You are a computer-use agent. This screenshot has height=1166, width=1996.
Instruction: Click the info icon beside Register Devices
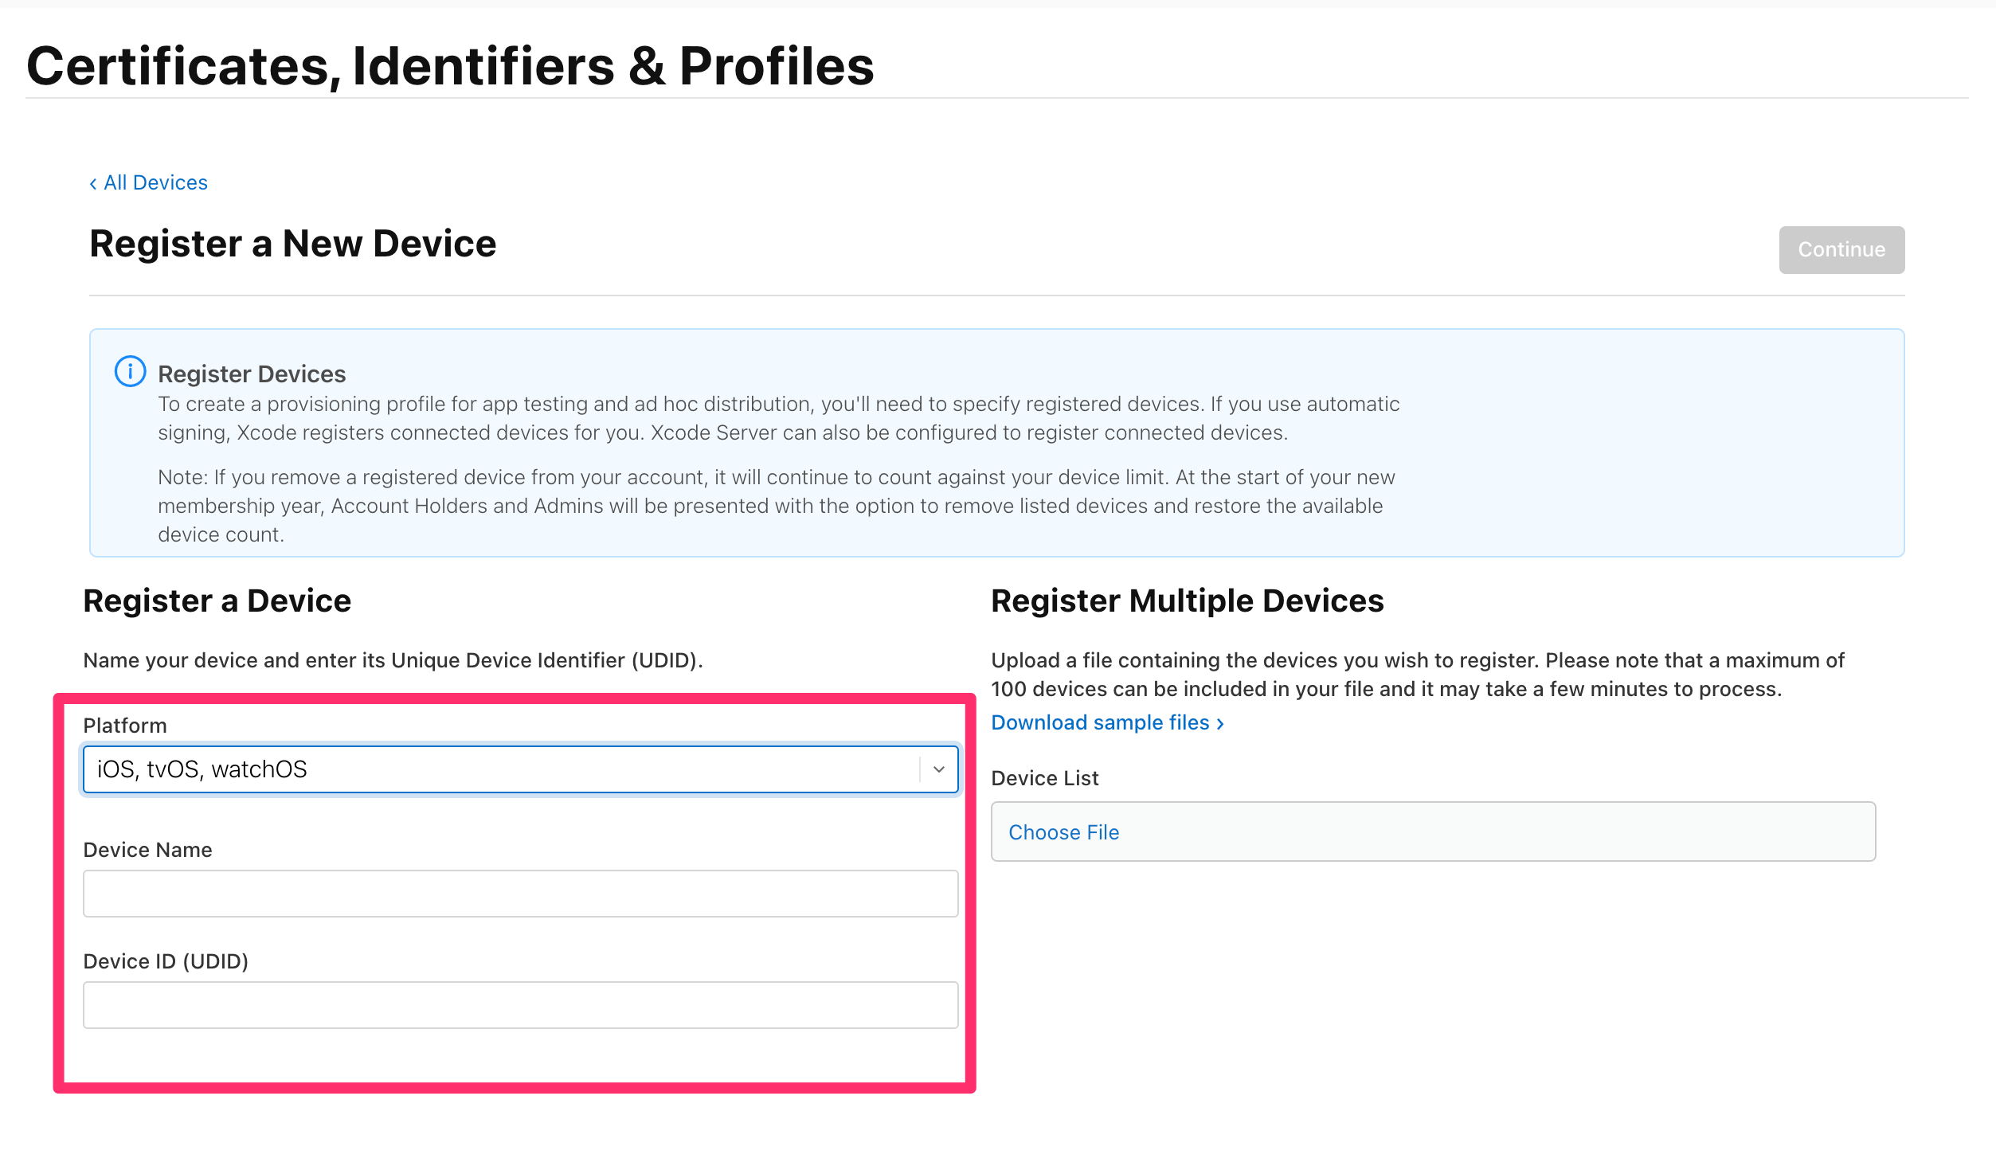pyautogui.click(x=130, y=371)
